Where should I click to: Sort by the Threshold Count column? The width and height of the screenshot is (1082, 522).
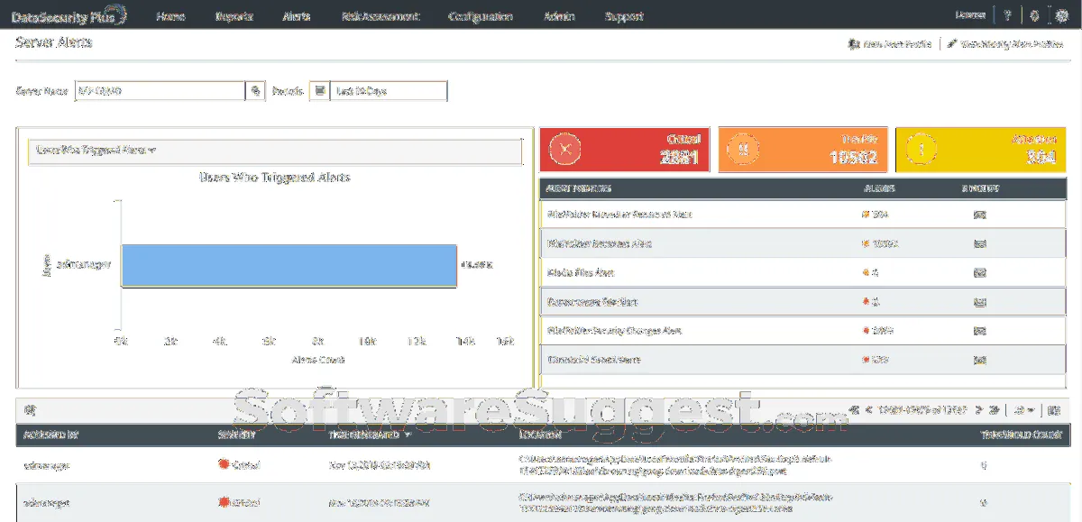1020,435
